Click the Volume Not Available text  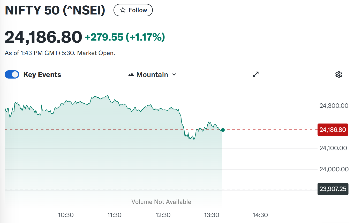(x=161, y=202)
